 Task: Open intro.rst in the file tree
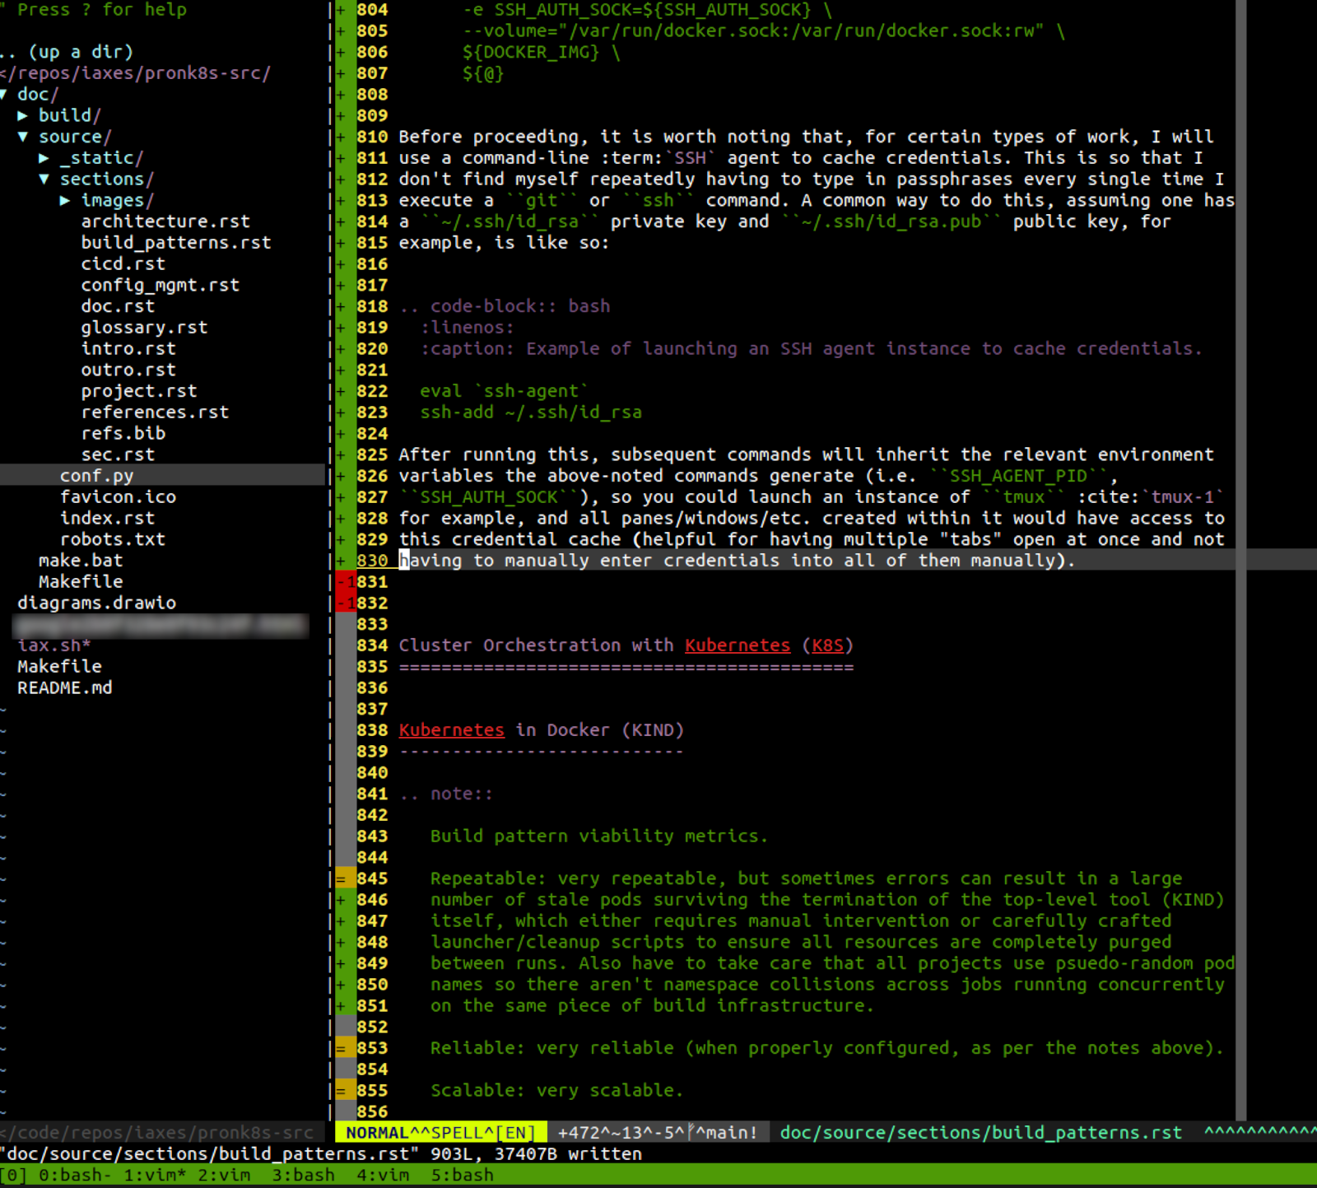tap(128, 349)
